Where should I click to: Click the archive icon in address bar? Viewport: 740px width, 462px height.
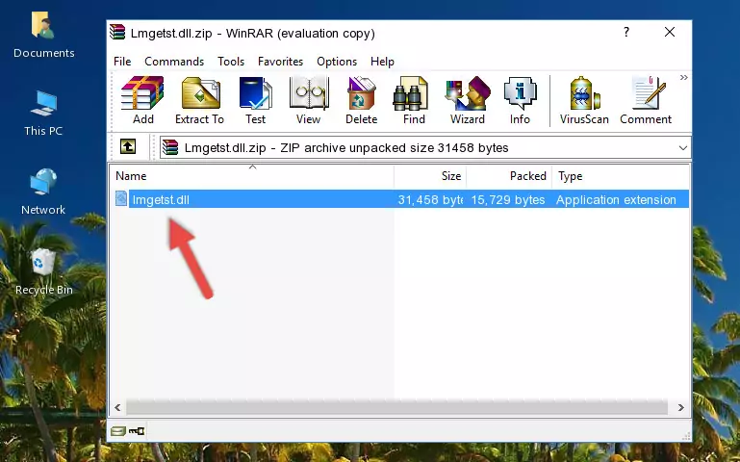[170, 147]
